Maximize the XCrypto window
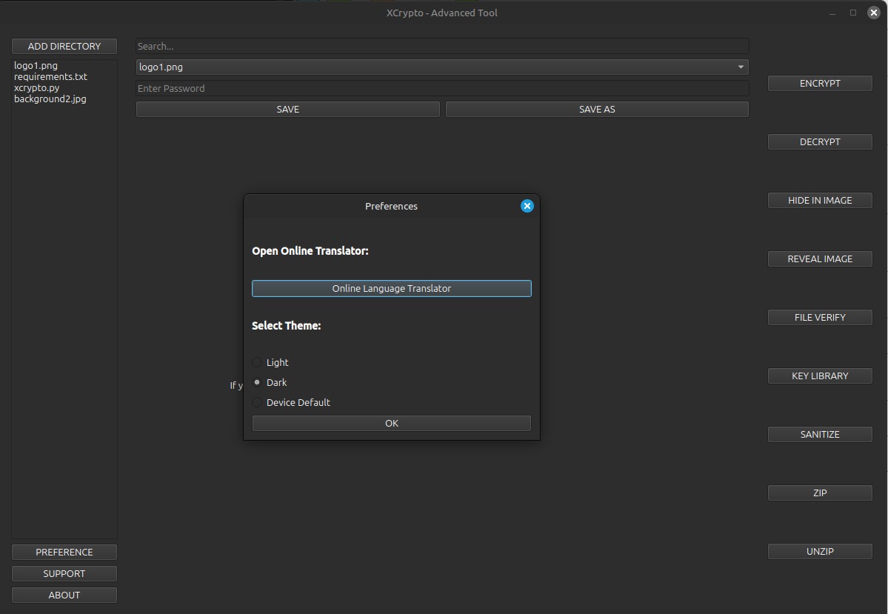The height and width of the screenshot is (614, 888). (853, 13)
